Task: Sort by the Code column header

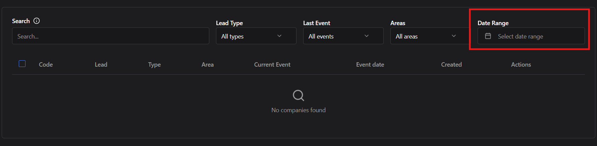Action: (x=46, y=65)
